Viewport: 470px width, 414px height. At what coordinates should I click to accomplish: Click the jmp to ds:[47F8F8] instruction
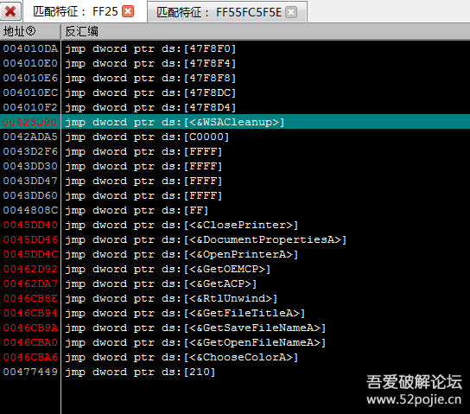click(150, 78)
